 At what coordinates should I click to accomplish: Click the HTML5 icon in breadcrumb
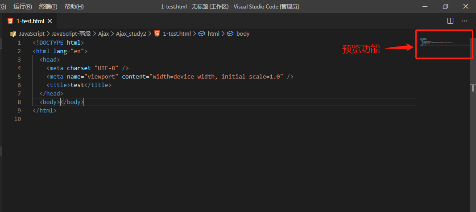click(x=157, y=34)
